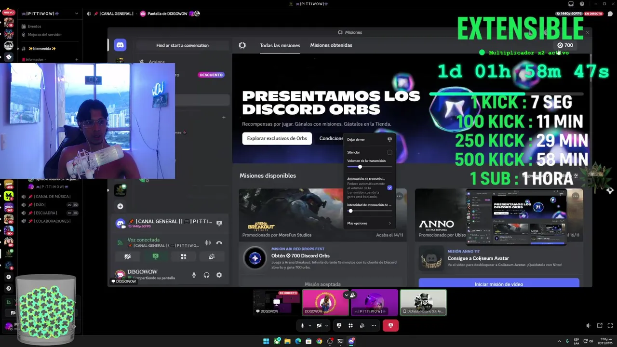Select |PITTIWOW| participant tile

(x=375, y=302)
